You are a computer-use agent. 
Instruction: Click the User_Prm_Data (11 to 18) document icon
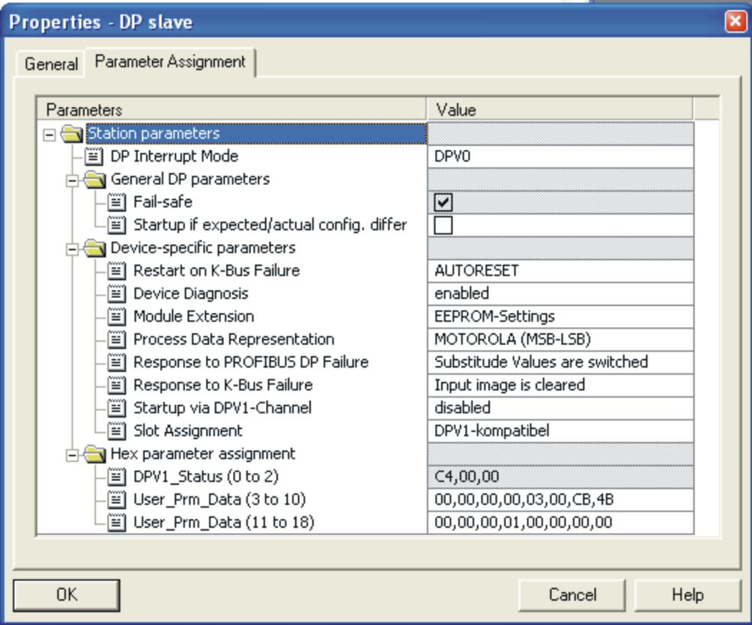[x=117, y=522]
